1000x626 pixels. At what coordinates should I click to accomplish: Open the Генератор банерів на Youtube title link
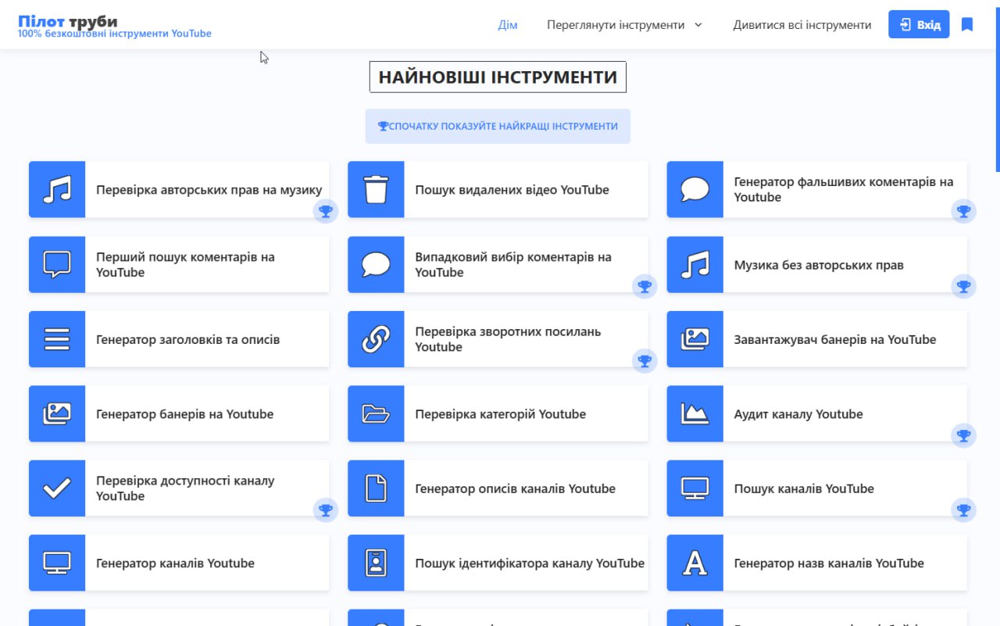184,413
